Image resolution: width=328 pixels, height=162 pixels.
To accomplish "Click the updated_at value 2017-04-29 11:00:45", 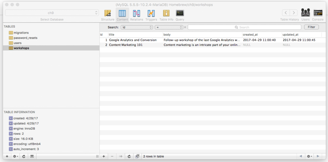I will (x=299, y=40).
